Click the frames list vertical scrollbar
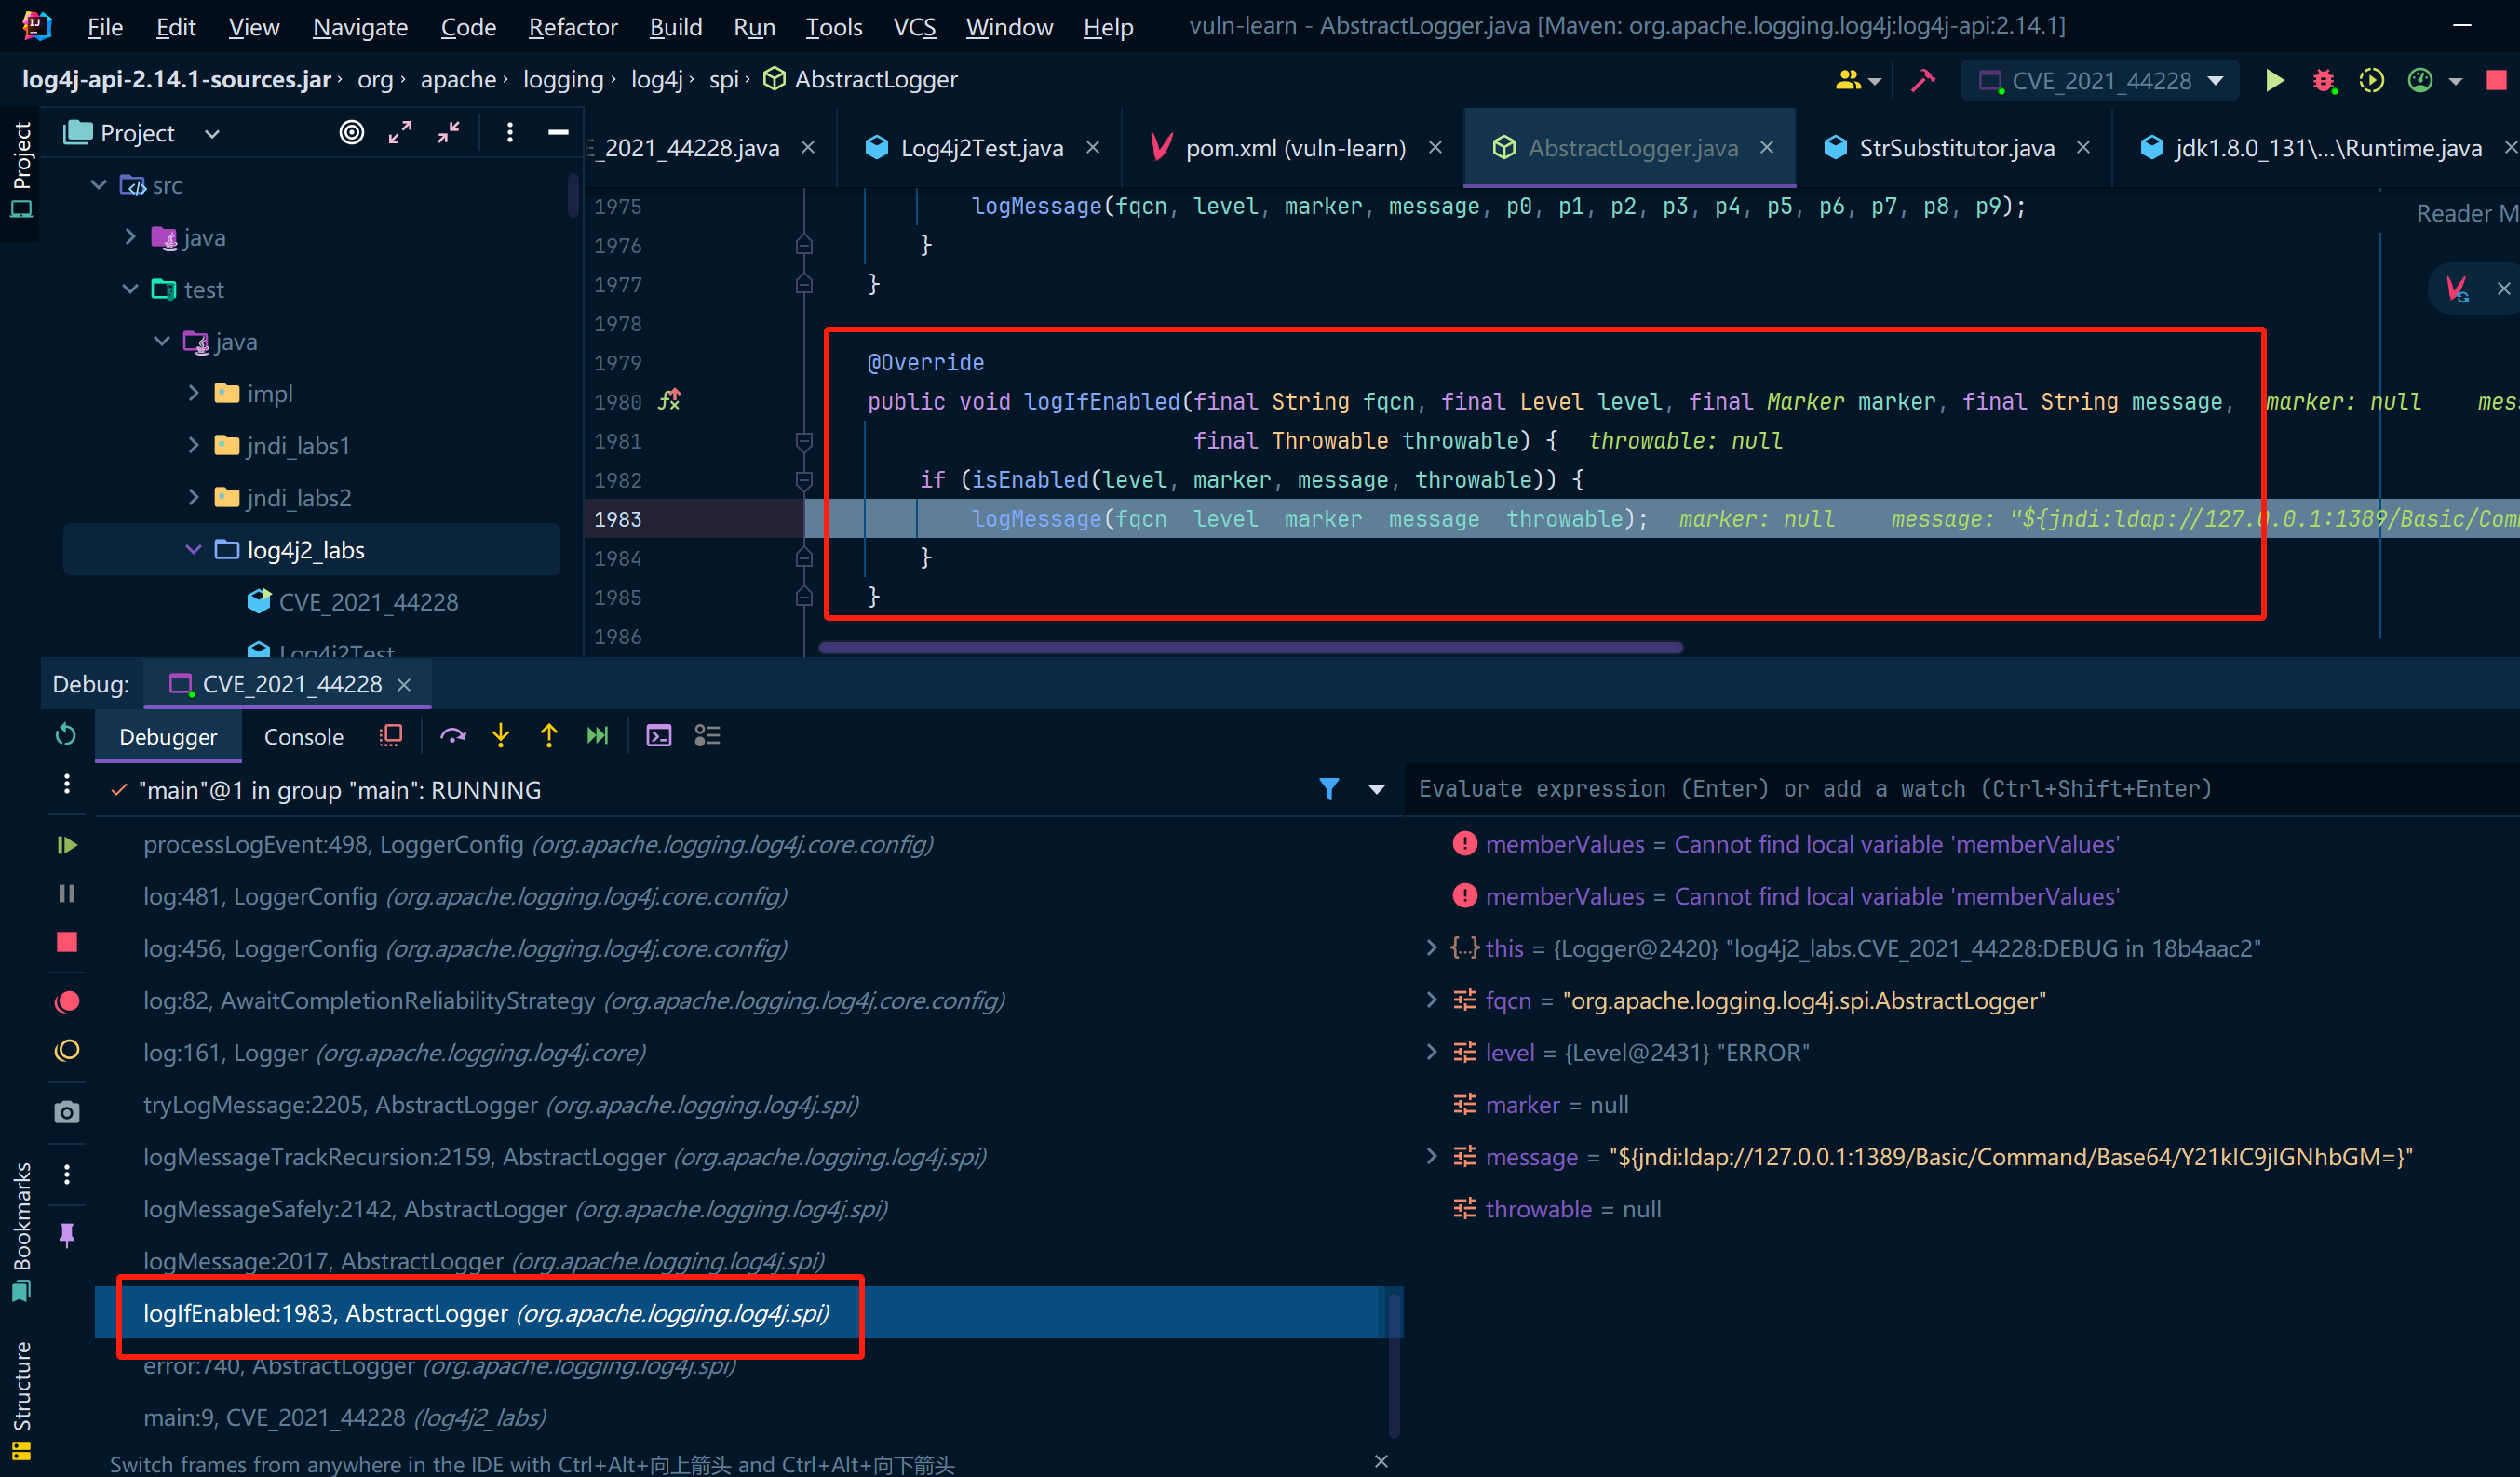The image size is (2520, 1477). coord(1394,1365)
